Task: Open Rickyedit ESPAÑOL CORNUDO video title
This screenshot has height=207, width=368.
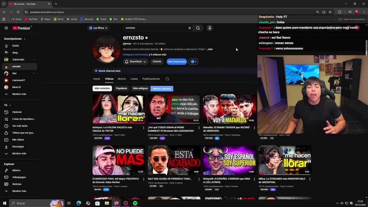Action: coord(227,181)
